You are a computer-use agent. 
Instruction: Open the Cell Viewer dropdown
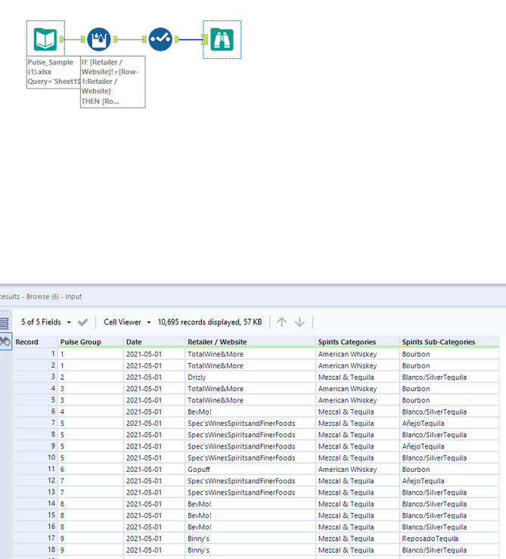pos(127,322)
